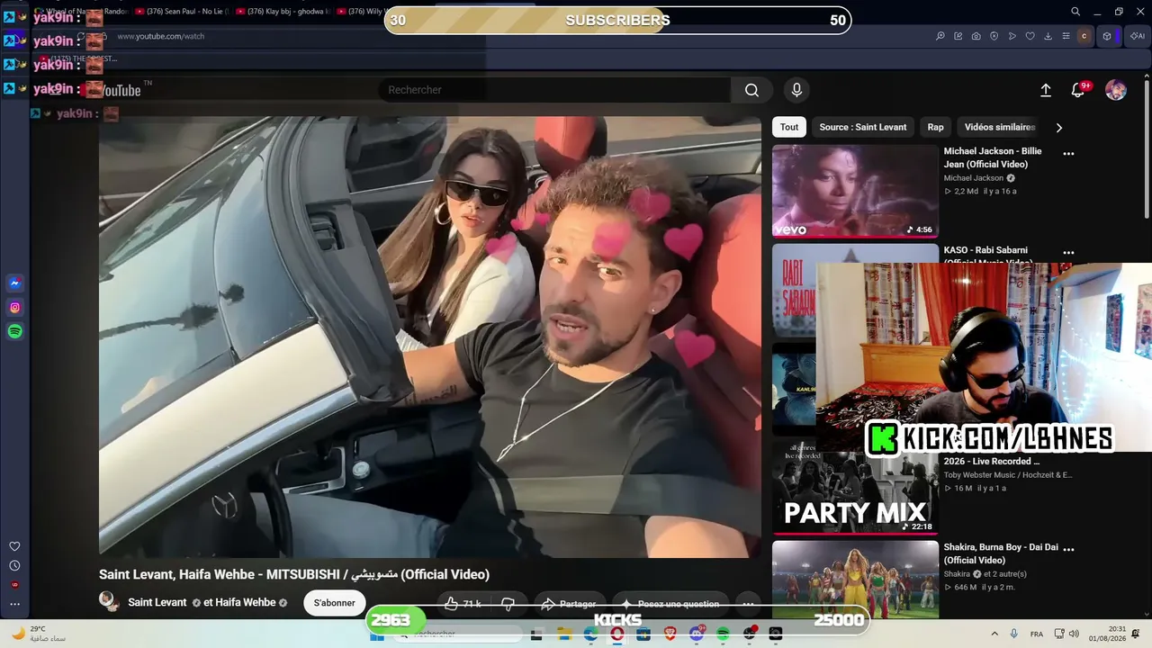
Task: Open options for Michael Jackson Billie Jean video
Action: pyautogui.click(x=1068, y=154)
